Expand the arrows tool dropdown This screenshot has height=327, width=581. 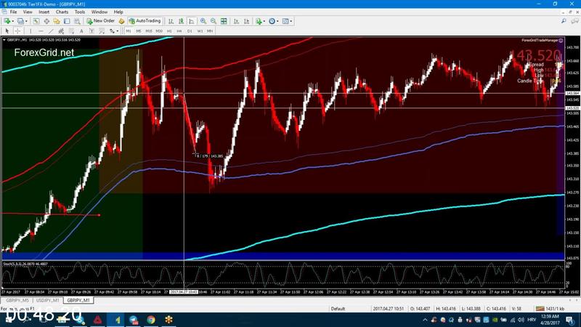point(118,31)
